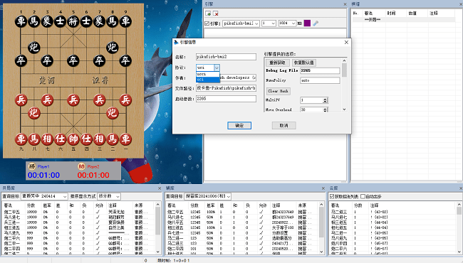
Task: Click 确定 to confirm engine info
Action: 239,126
